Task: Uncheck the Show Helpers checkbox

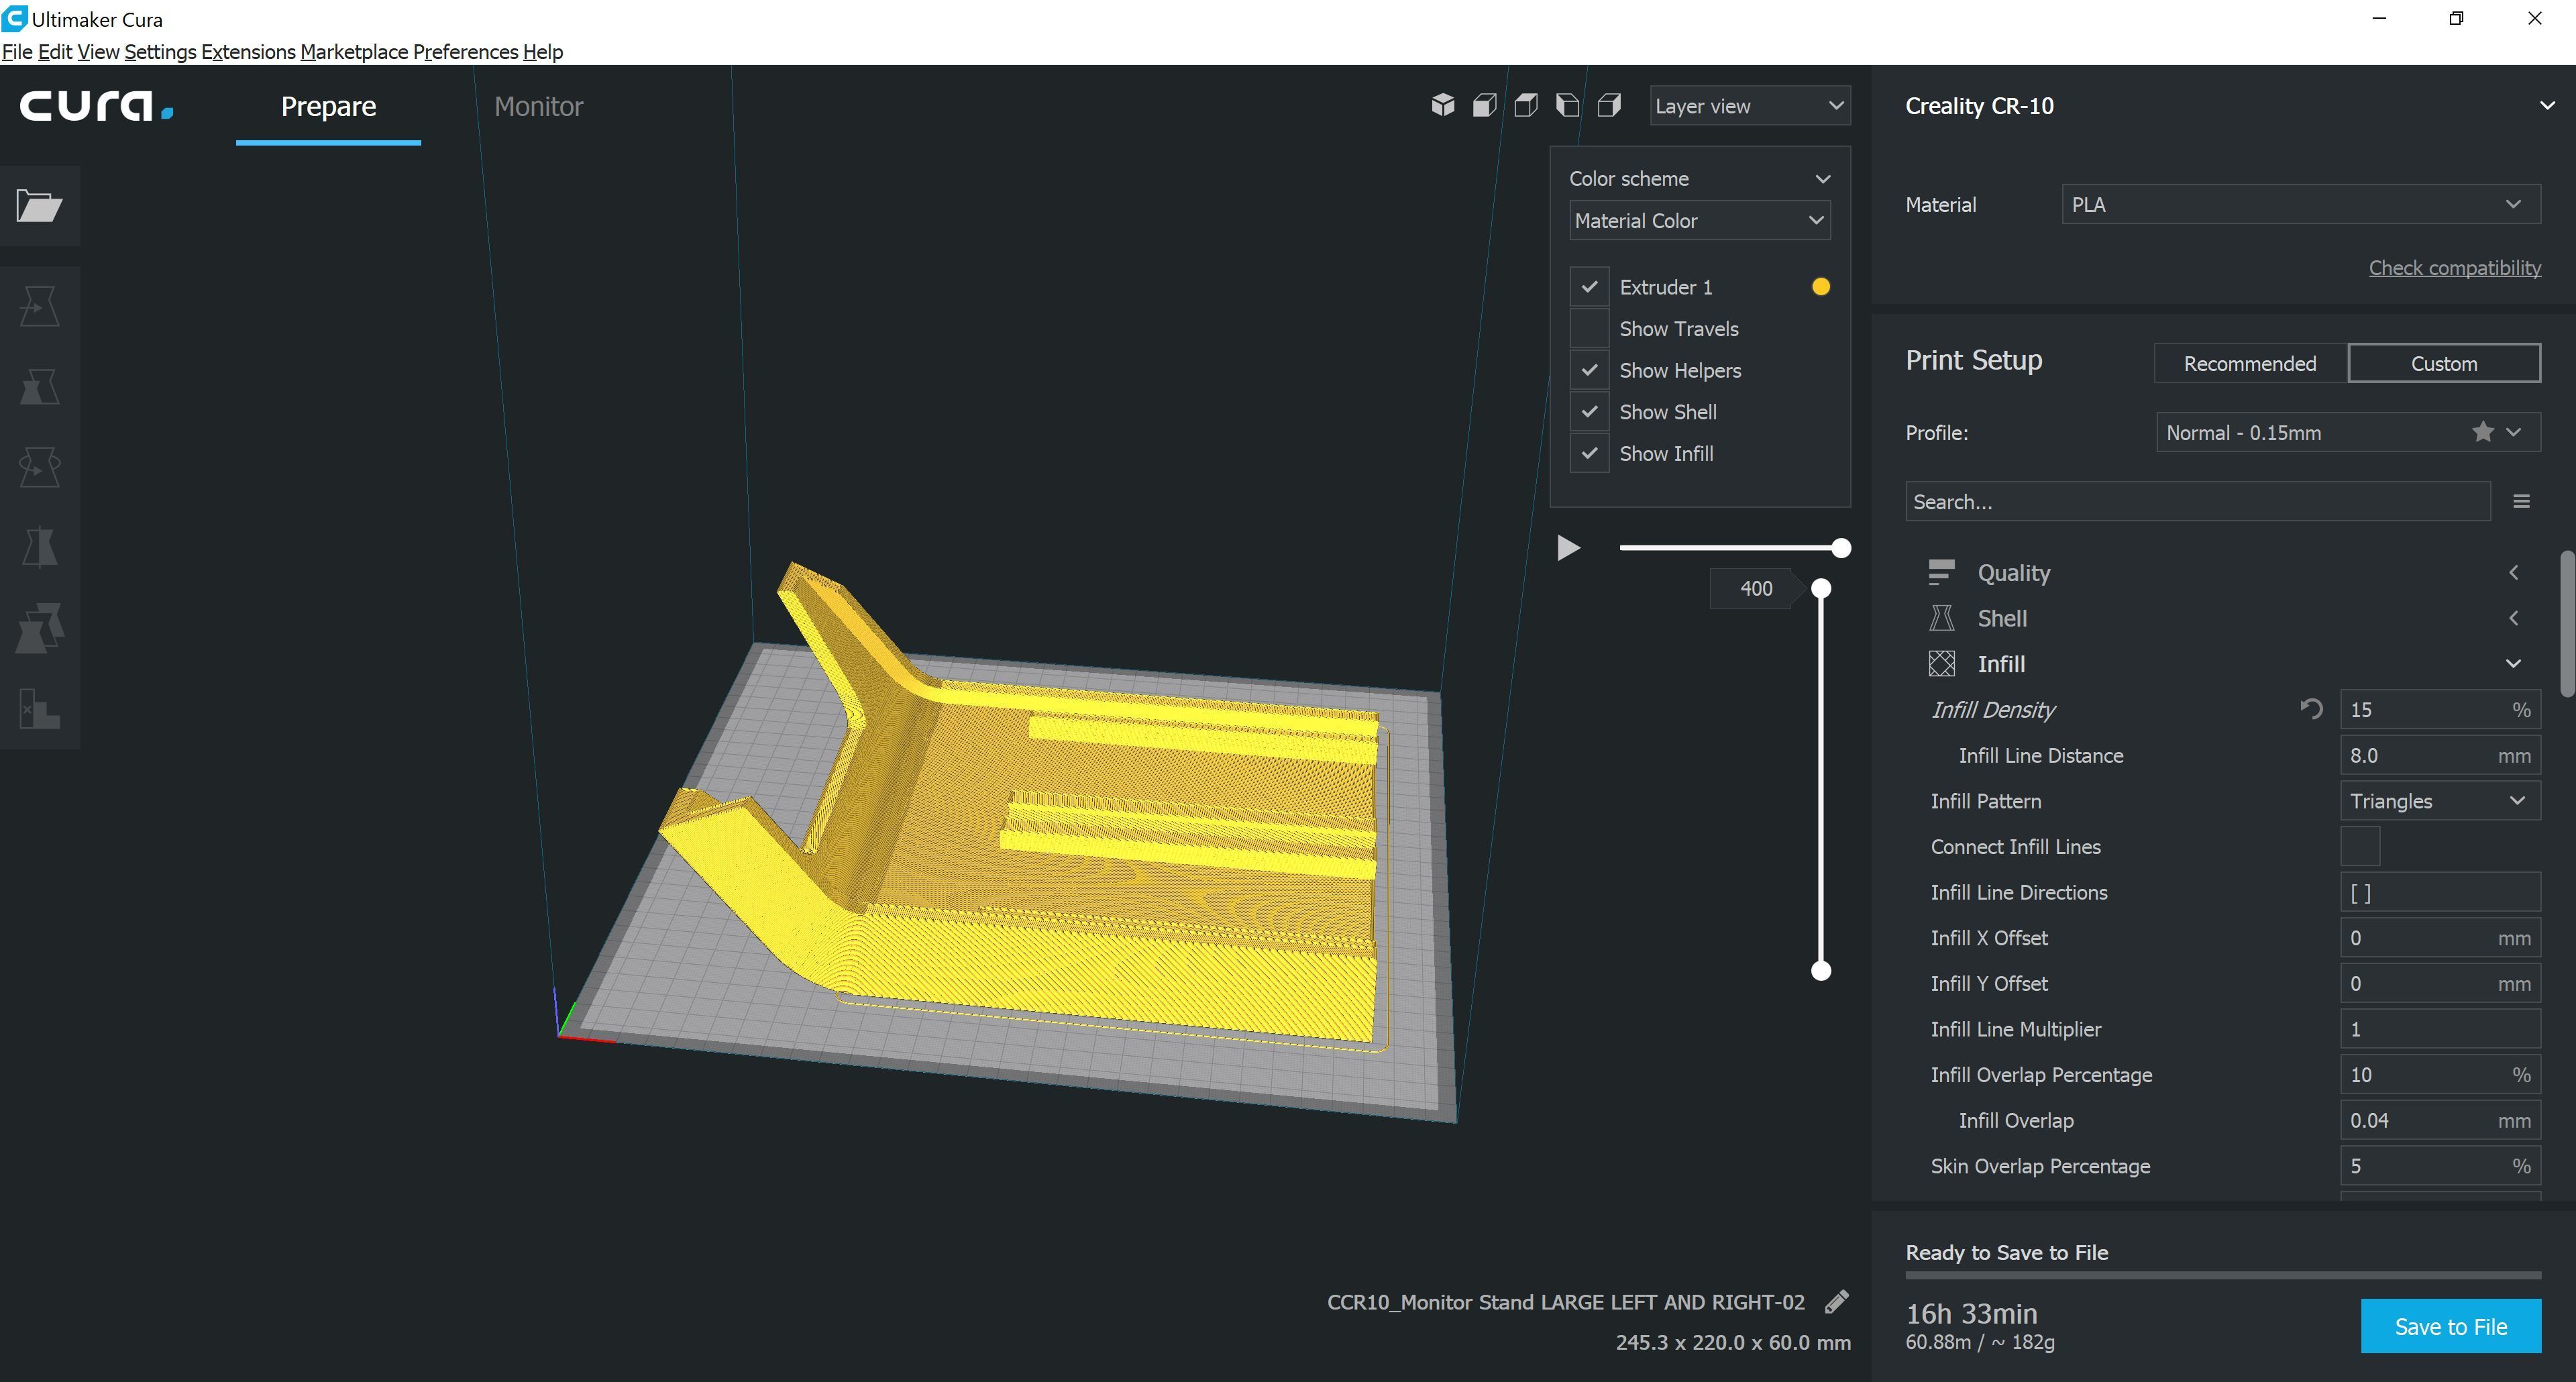Action: pos(1589,370)
